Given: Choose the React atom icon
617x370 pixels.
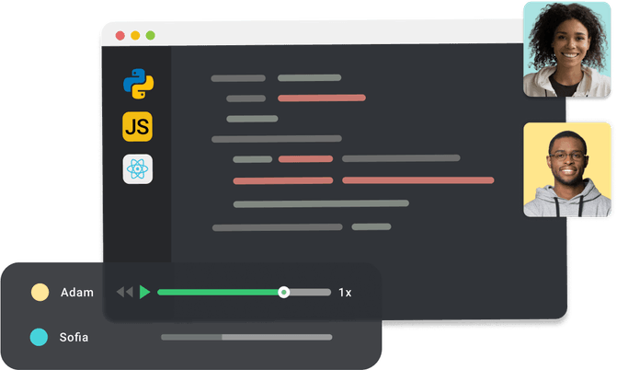Looking at the screenshot, I should (138, 168).
